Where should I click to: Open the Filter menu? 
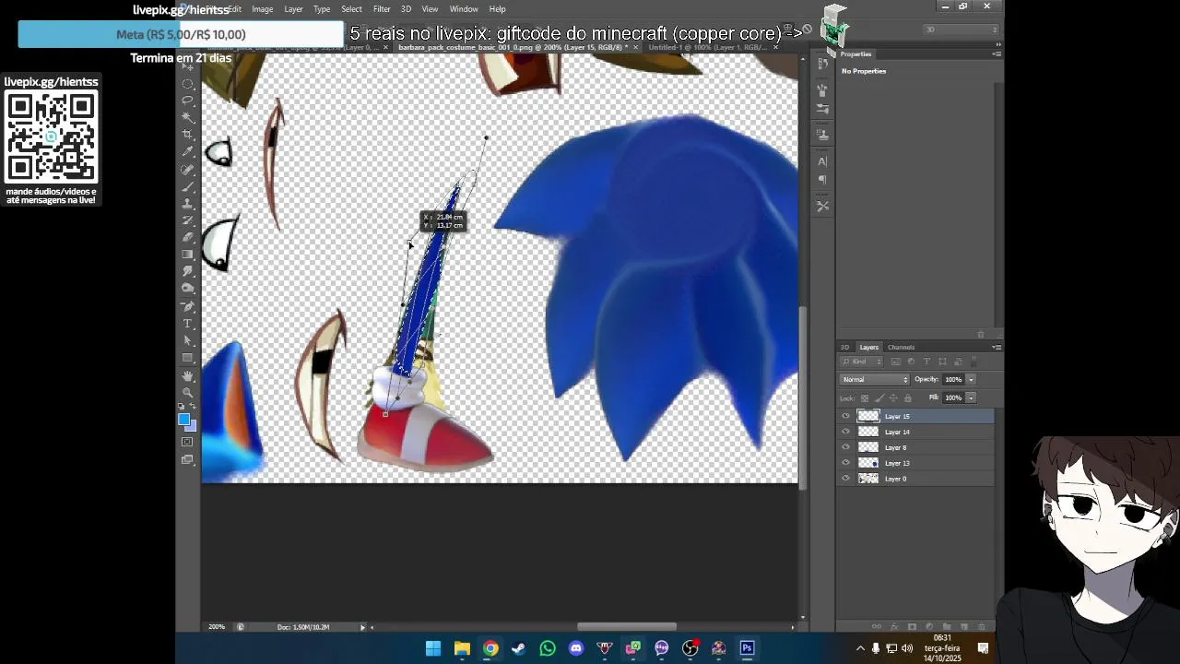point(382,9)
